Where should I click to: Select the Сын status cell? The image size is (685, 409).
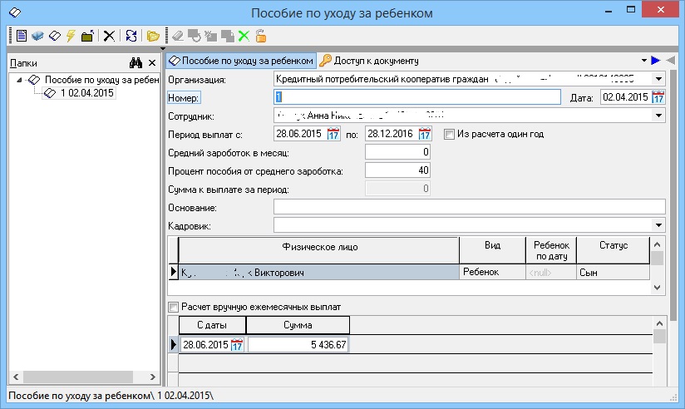[613, 272]
